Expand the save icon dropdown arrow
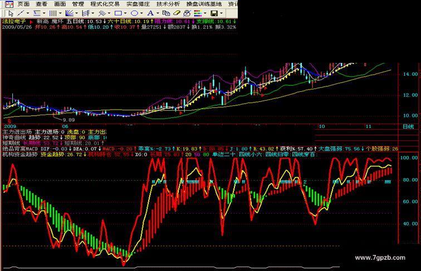Screen dimensions: 421x271 (221, 13)
